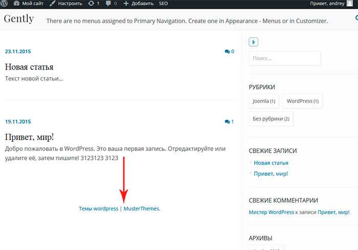Click the Темы wordpress footer link
The width and height of the screenshot is (358, 250).
pos(99,209)
